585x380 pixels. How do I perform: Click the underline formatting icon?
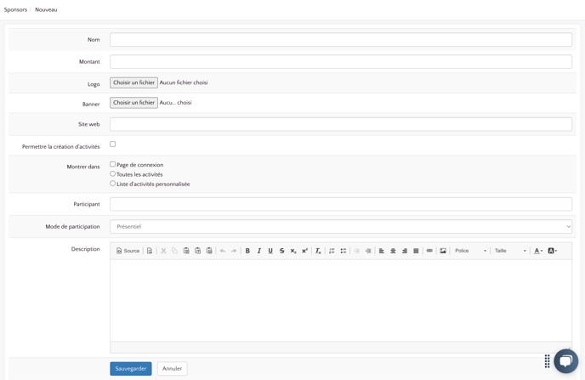270,251
